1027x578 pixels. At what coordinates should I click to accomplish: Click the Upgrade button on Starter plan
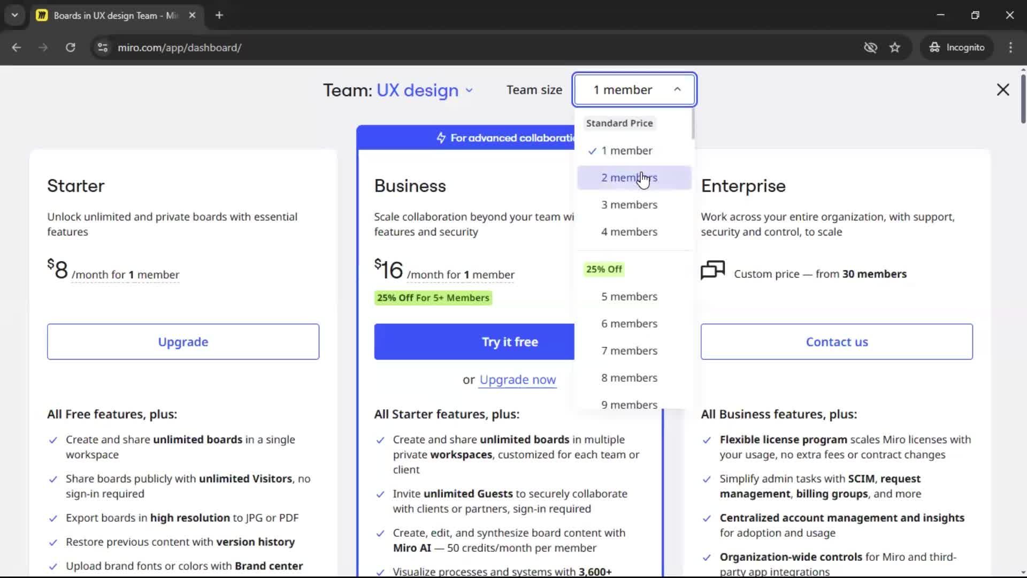(183, 341)
